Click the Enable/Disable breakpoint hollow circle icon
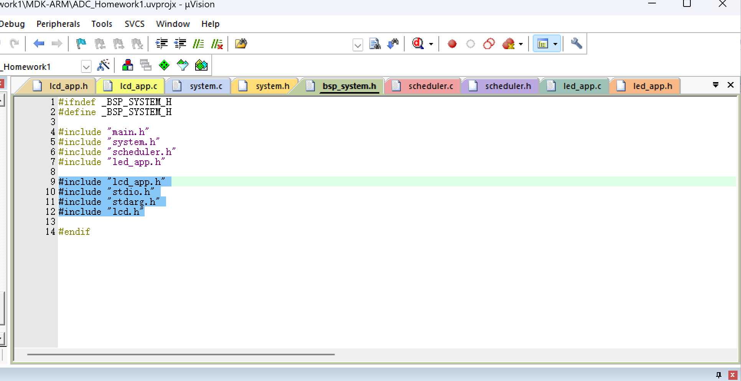This screenshot has height=381, width=741. pyautogui.click(x=471, y=44)
